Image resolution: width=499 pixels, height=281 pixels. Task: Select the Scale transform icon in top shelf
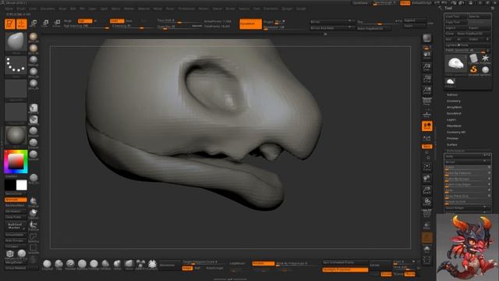point(45,23)
